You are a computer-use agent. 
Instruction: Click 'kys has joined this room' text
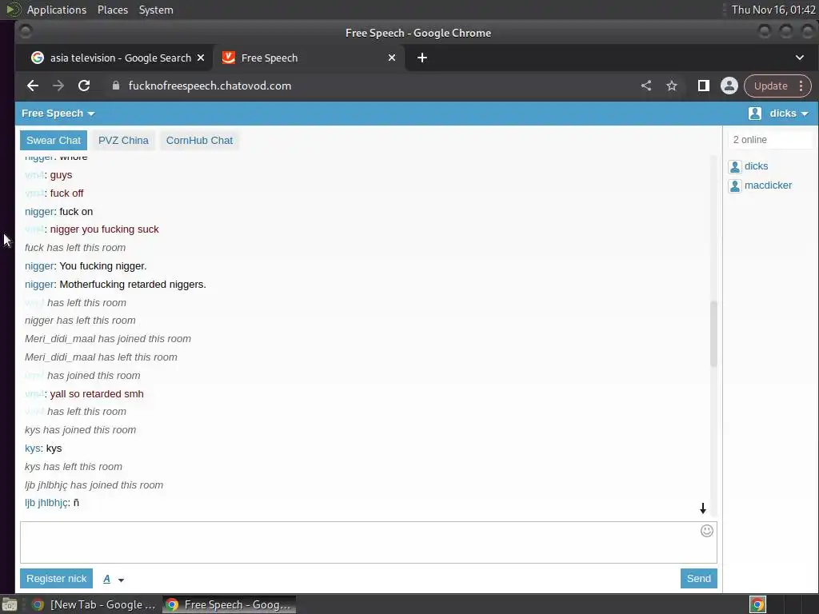(x=81, y=429)
